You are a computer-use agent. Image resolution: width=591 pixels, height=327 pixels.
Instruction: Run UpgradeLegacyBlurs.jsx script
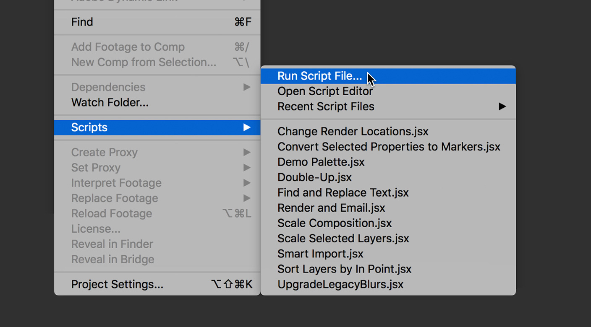[340, 284]
